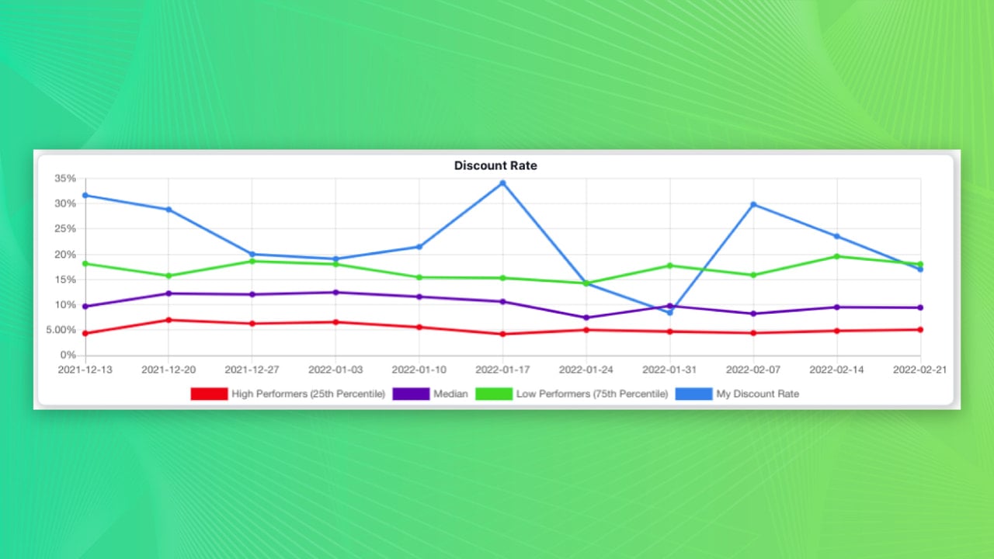
Task: Click purple data point at 2022-01-24
Action: 586,318
